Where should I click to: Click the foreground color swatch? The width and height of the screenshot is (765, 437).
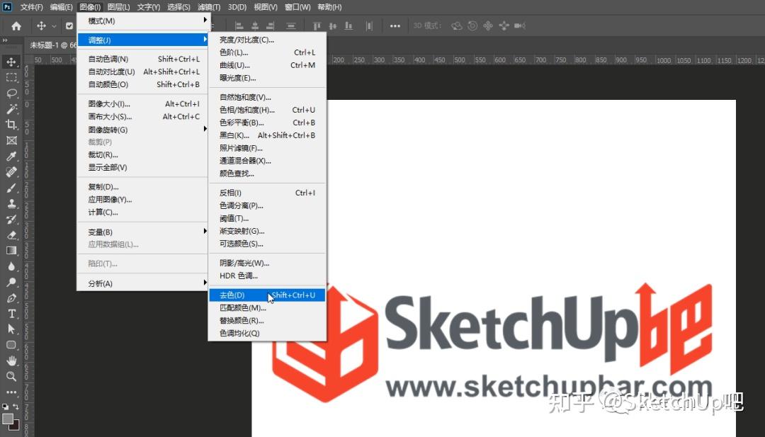pyautogui.click(x=7, y=419)
